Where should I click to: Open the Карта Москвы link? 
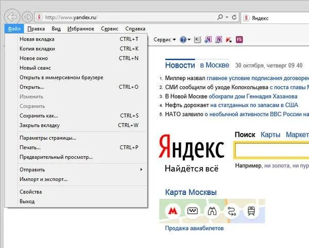pyautogui.click(x=191, y=192)
